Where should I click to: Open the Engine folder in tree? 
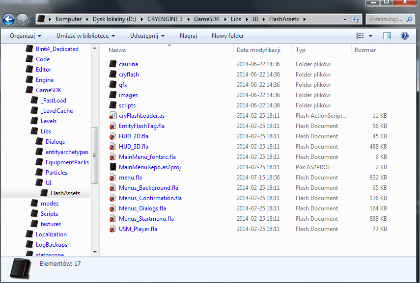[x=45, y=80]
